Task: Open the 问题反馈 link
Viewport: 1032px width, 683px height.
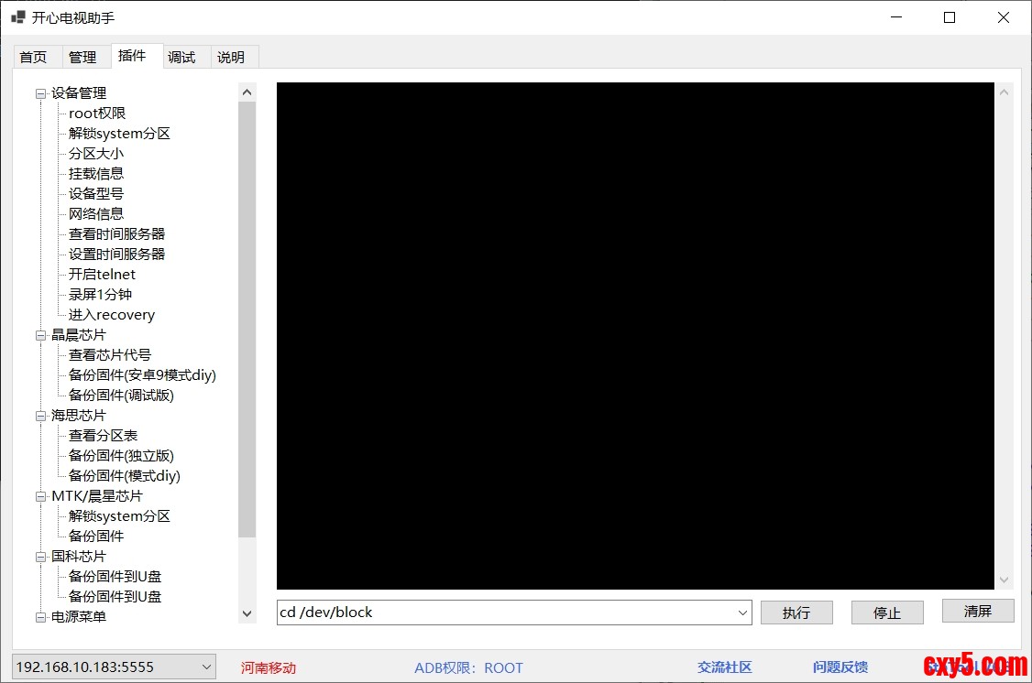Action: point(840,667)
